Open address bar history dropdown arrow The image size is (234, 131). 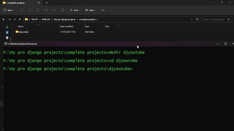click(x=192, y=19)
